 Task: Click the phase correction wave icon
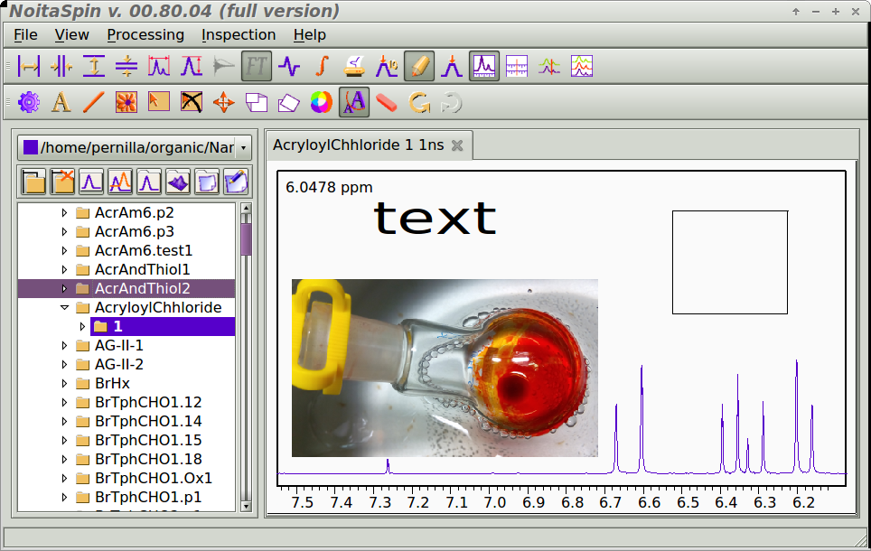[289, 67]
